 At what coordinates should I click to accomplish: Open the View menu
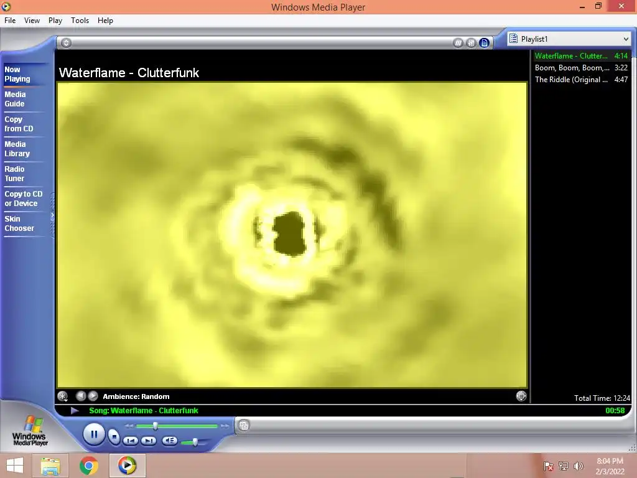click(32, 21)
